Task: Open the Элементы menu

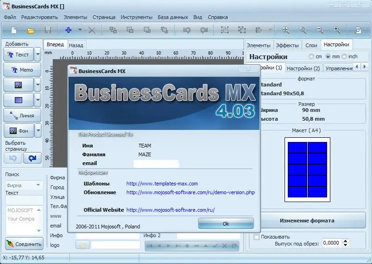Action: (x=75, y=17)
